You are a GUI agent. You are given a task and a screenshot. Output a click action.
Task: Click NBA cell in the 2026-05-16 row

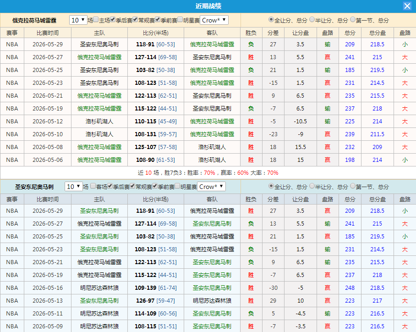tap(12, 288)
